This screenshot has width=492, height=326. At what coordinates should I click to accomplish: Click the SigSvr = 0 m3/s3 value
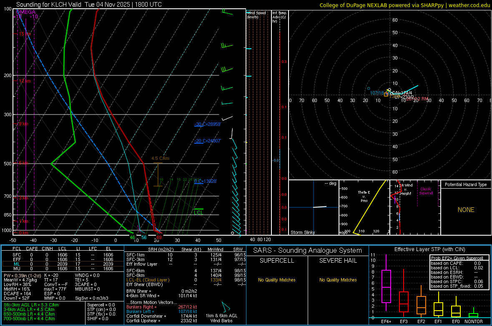(x=92, y=298)
